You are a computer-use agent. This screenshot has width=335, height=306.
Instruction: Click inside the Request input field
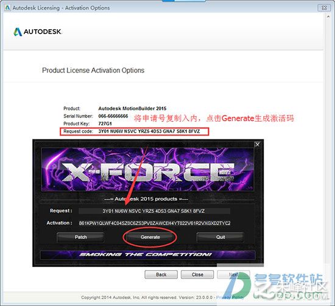coord(154,211)
